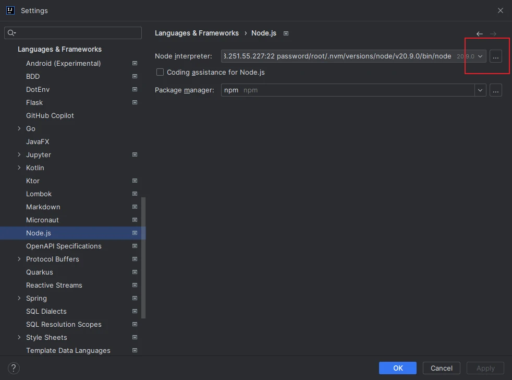Click the project-level icon beside Spring

click(135, 298)
